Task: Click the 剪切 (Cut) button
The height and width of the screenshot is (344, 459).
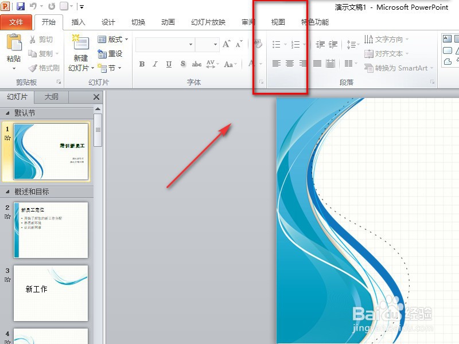Action: point(41,40)
